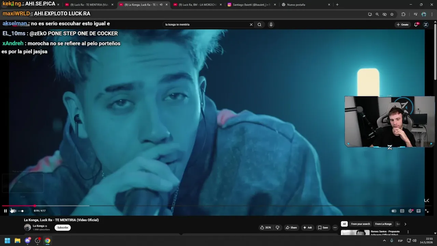Switch the player to theater mode
Image resolution: width=437 pixels, height=246 pixels.
419,211
